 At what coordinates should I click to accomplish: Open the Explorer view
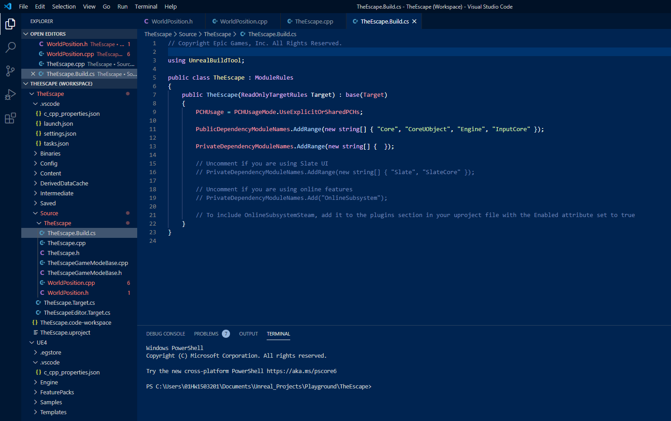10,24
